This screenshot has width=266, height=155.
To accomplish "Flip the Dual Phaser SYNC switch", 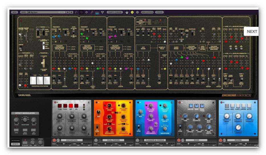I will (97, 127).
